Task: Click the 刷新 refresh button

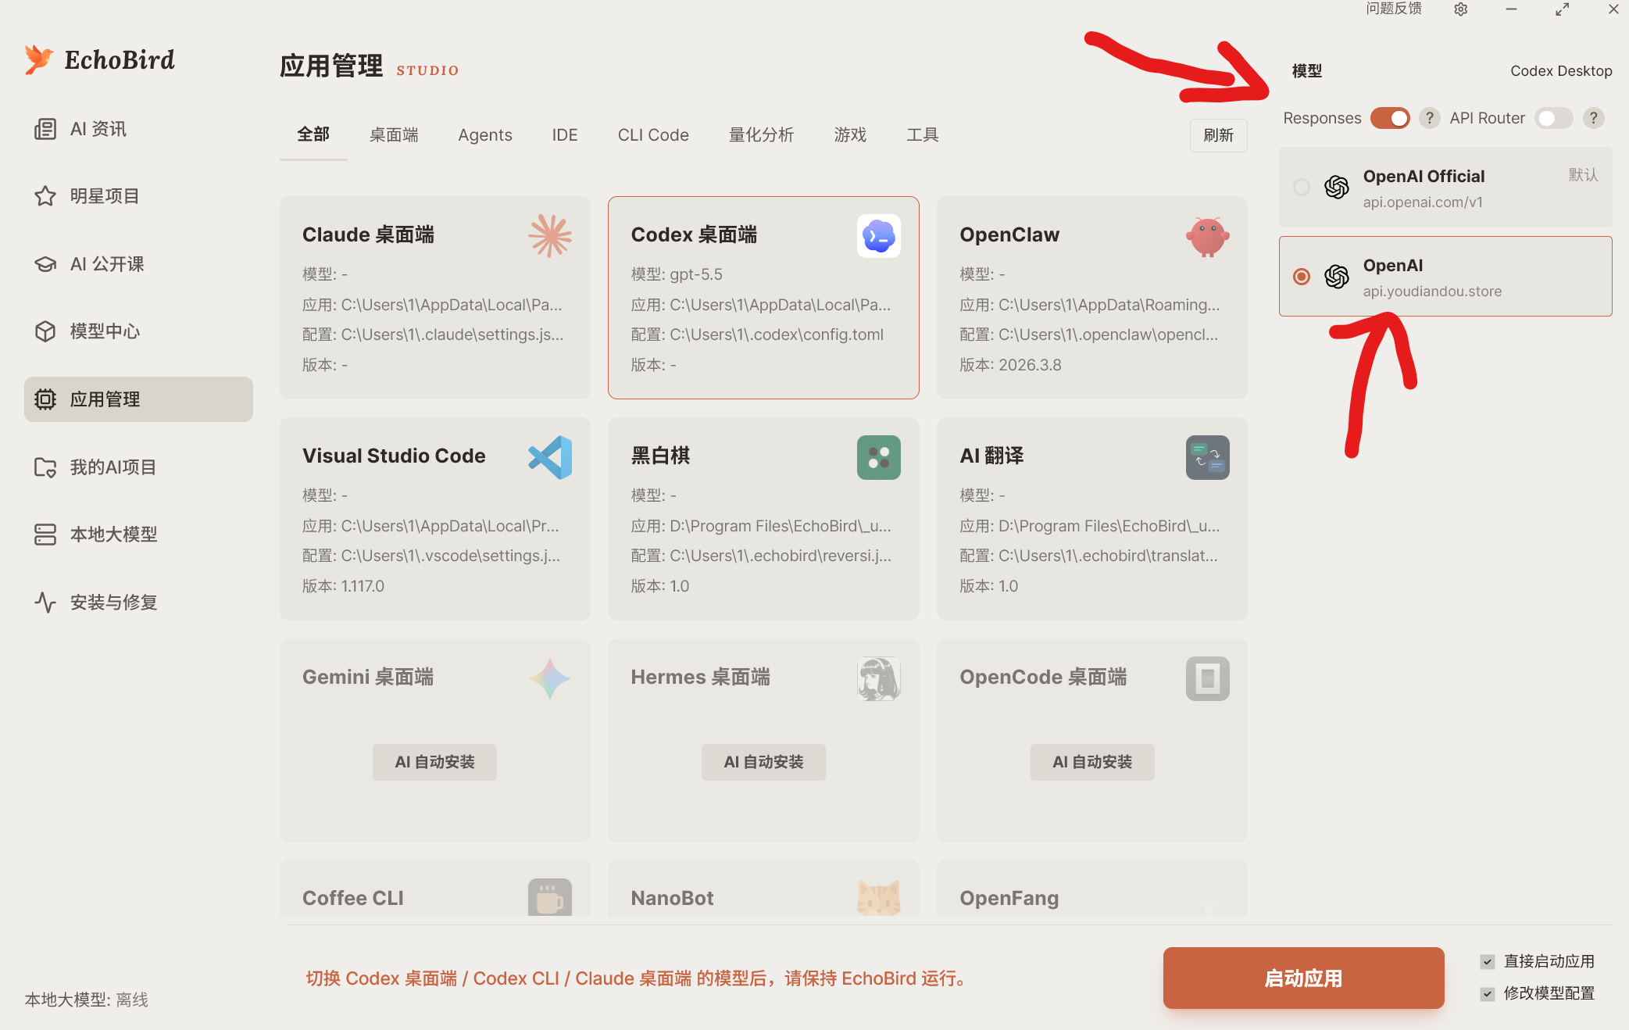Action: (x=1219, y=135)
